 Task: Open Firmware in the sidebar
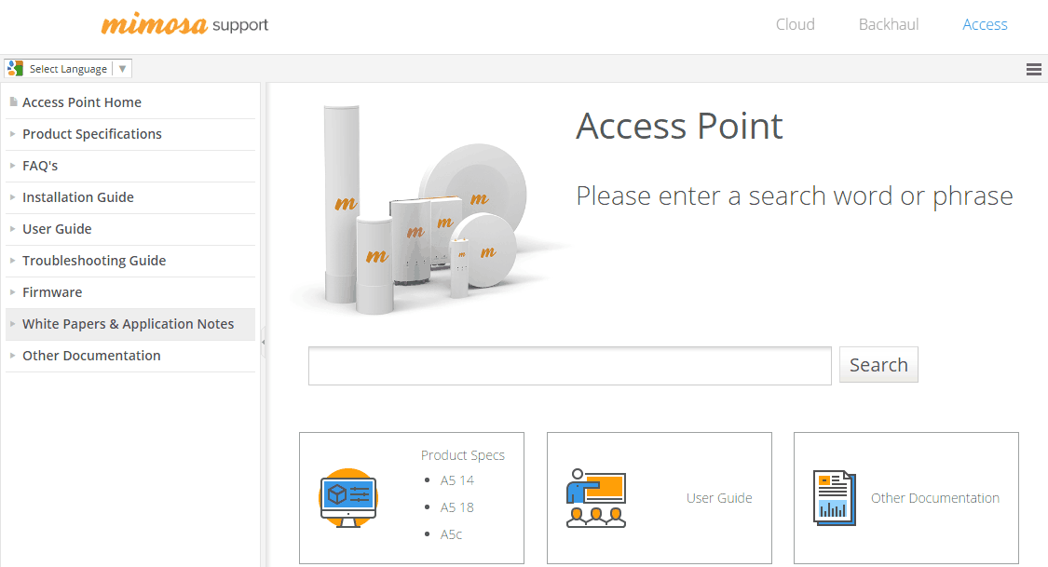click(x=52, y=291)
